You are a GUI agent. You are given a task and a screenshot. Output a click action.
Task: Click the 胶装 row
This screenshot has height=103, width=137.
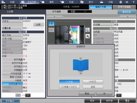pos(23,56)
